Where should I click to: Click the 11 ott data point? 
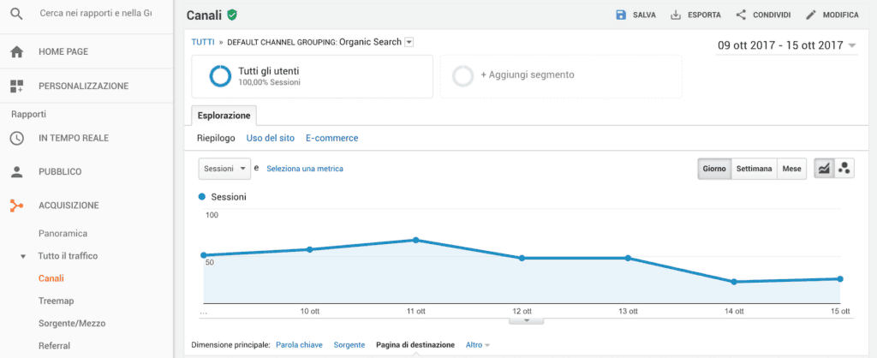click(415, 240)
